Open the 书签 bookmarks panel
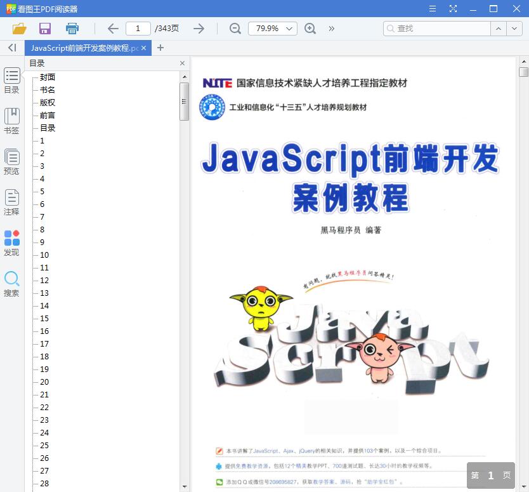 [11, 121]
